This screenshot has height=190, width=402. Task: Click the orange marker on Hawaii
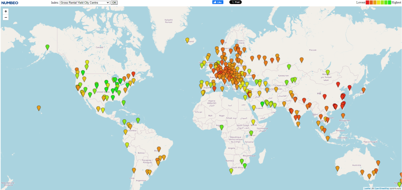click(39, 108)
